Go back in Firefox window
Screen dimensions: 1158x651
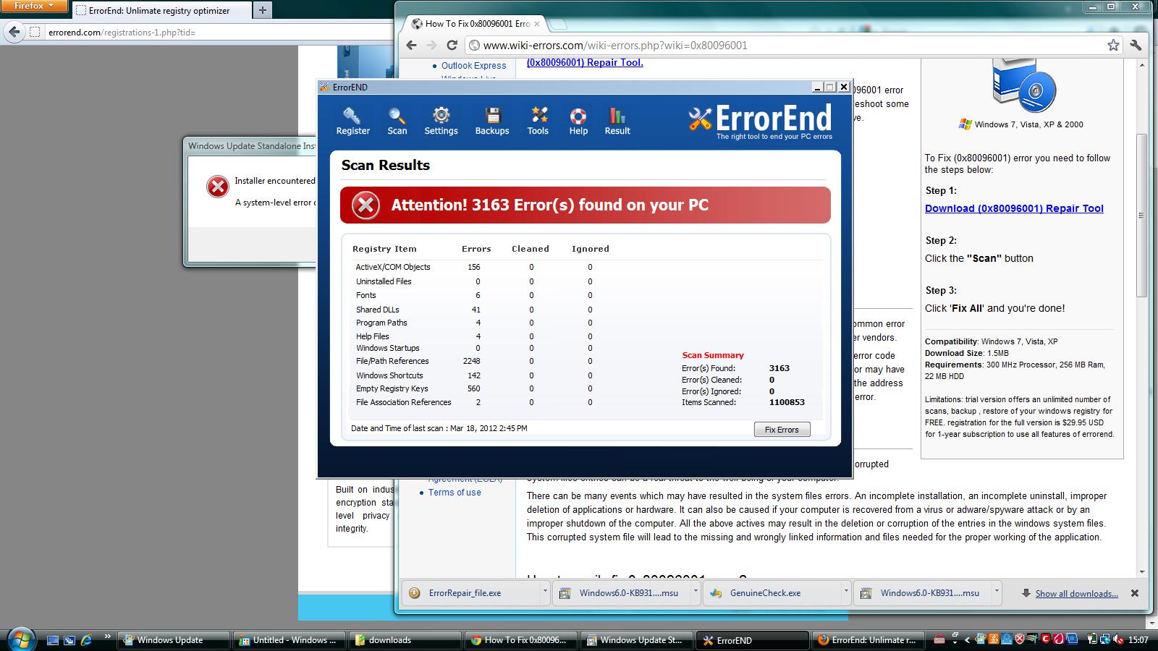tap(14, 32)
